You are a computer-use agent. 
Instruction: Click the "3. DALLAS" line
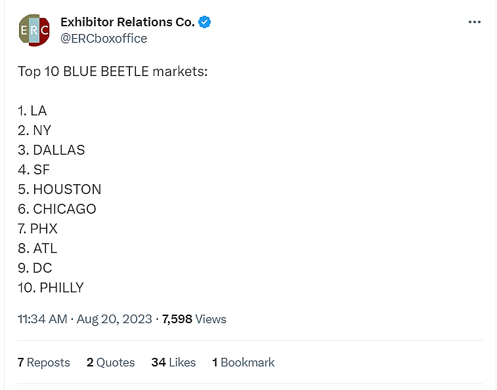[51, 150]
